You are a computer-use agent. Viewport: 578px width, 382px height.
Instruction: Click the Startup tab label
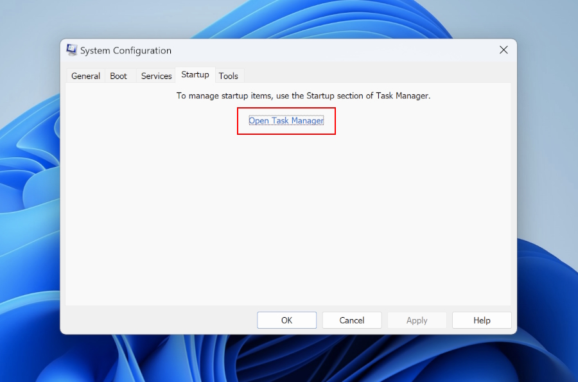pos(195,75)
